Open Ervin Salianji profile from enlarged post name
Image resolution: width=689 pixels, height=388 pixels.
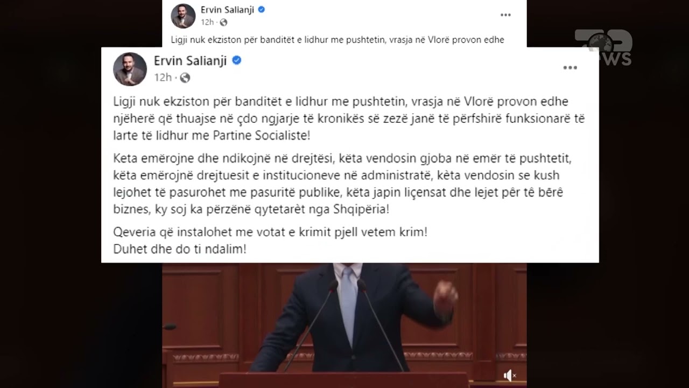coord(191,60)
